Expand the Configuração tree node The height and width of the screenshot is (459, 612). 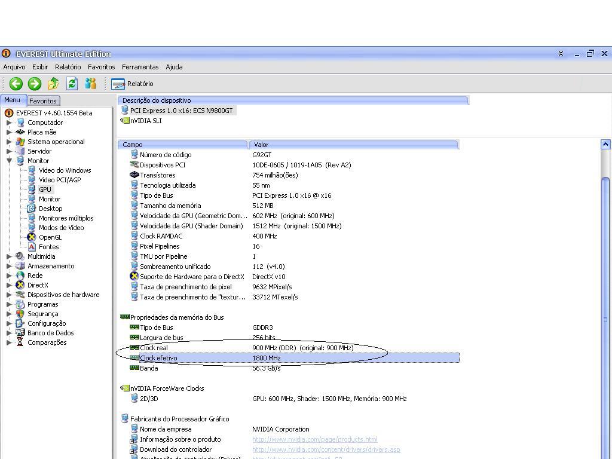click(x=9, y=323)
